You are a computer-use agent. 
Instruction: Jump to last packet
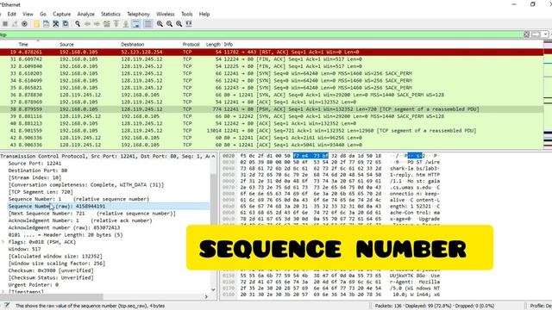click(x=126, y=24)
